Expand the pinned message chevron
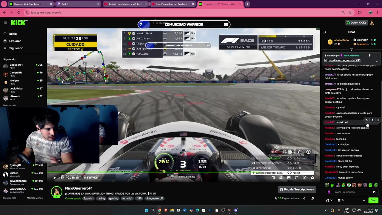Image resolution: width=382 pixels, height=215 pixels. [377, 61]
